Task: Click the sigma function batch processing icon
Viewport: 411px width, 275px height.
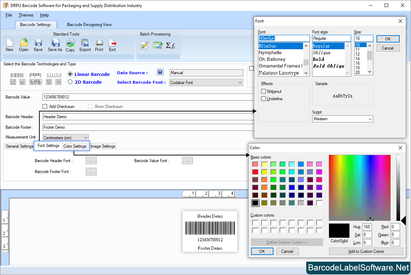Action: [x=171, y=45]
